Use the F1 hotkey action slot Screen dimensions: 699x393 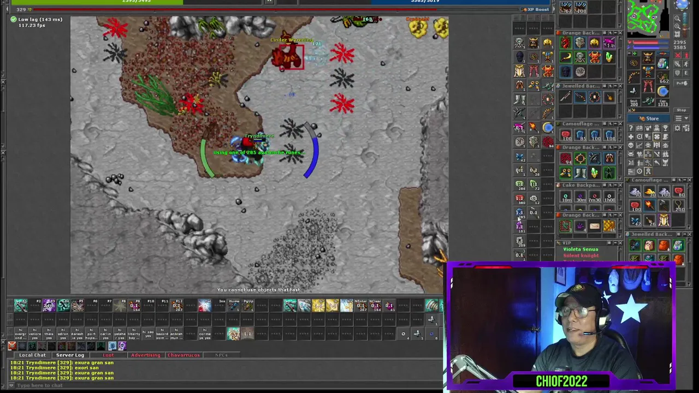[x=20, y=306]
